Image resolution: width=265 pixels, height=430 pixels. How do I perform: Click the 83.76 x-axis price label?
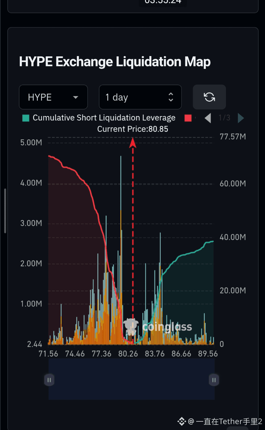tap(155, 354)
